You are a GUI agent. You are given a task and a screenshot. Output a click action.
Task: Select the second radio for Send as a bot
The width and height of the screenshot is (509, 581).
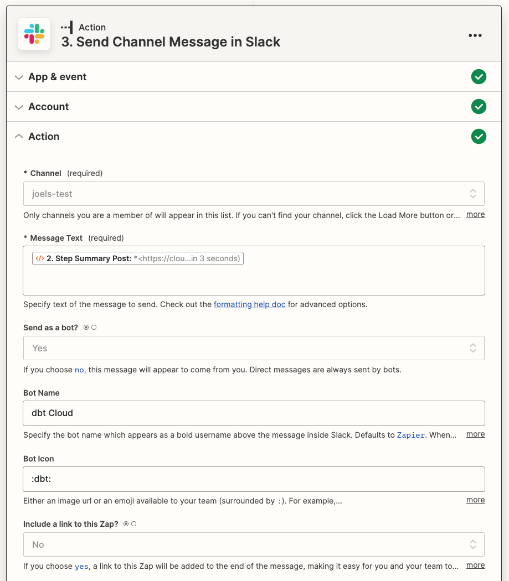[94, 327]
